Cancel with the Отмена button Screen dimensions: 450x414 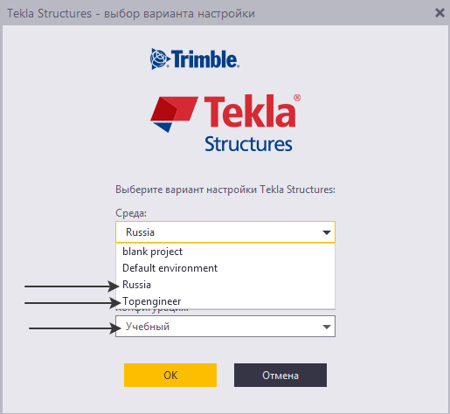coord(280,375)
